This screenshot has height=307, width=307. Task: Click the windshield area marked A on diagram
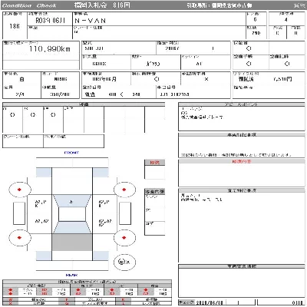[x=71, y=201]
